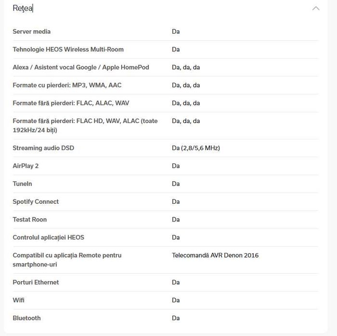
Task: Click the Bluetooth row label
Action: 26,318
